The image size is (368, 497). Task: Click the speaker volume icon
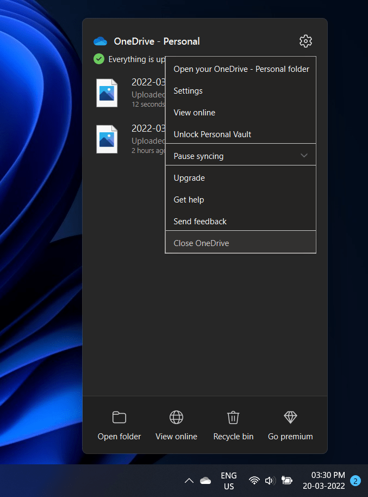(271, 481)
